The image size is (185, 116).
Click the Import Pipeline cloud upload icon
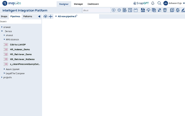coord(45,17)
